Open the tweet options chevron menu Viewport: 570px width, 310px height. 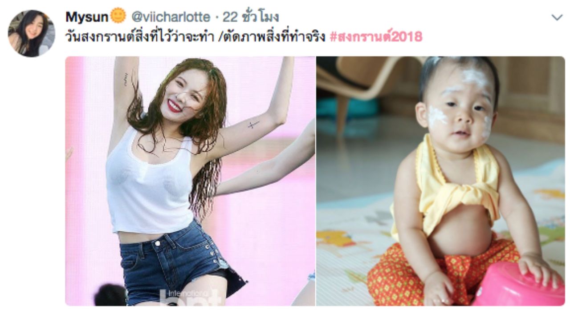tap(557, 18)
